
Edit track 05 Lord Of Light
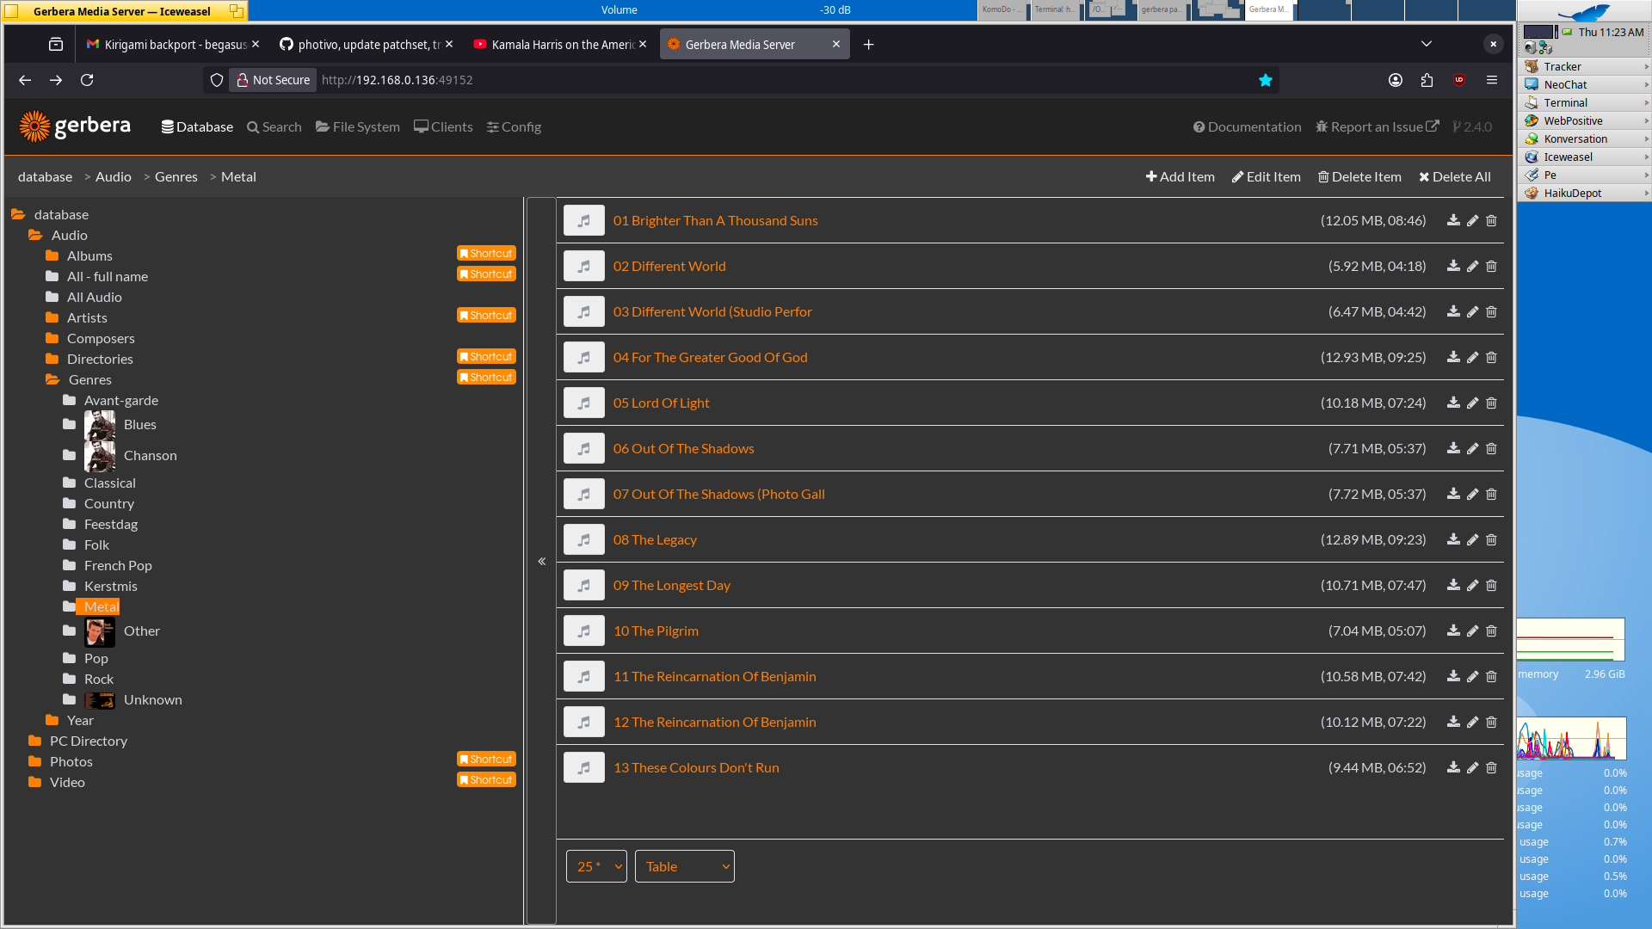click(x=1472, y=403)
